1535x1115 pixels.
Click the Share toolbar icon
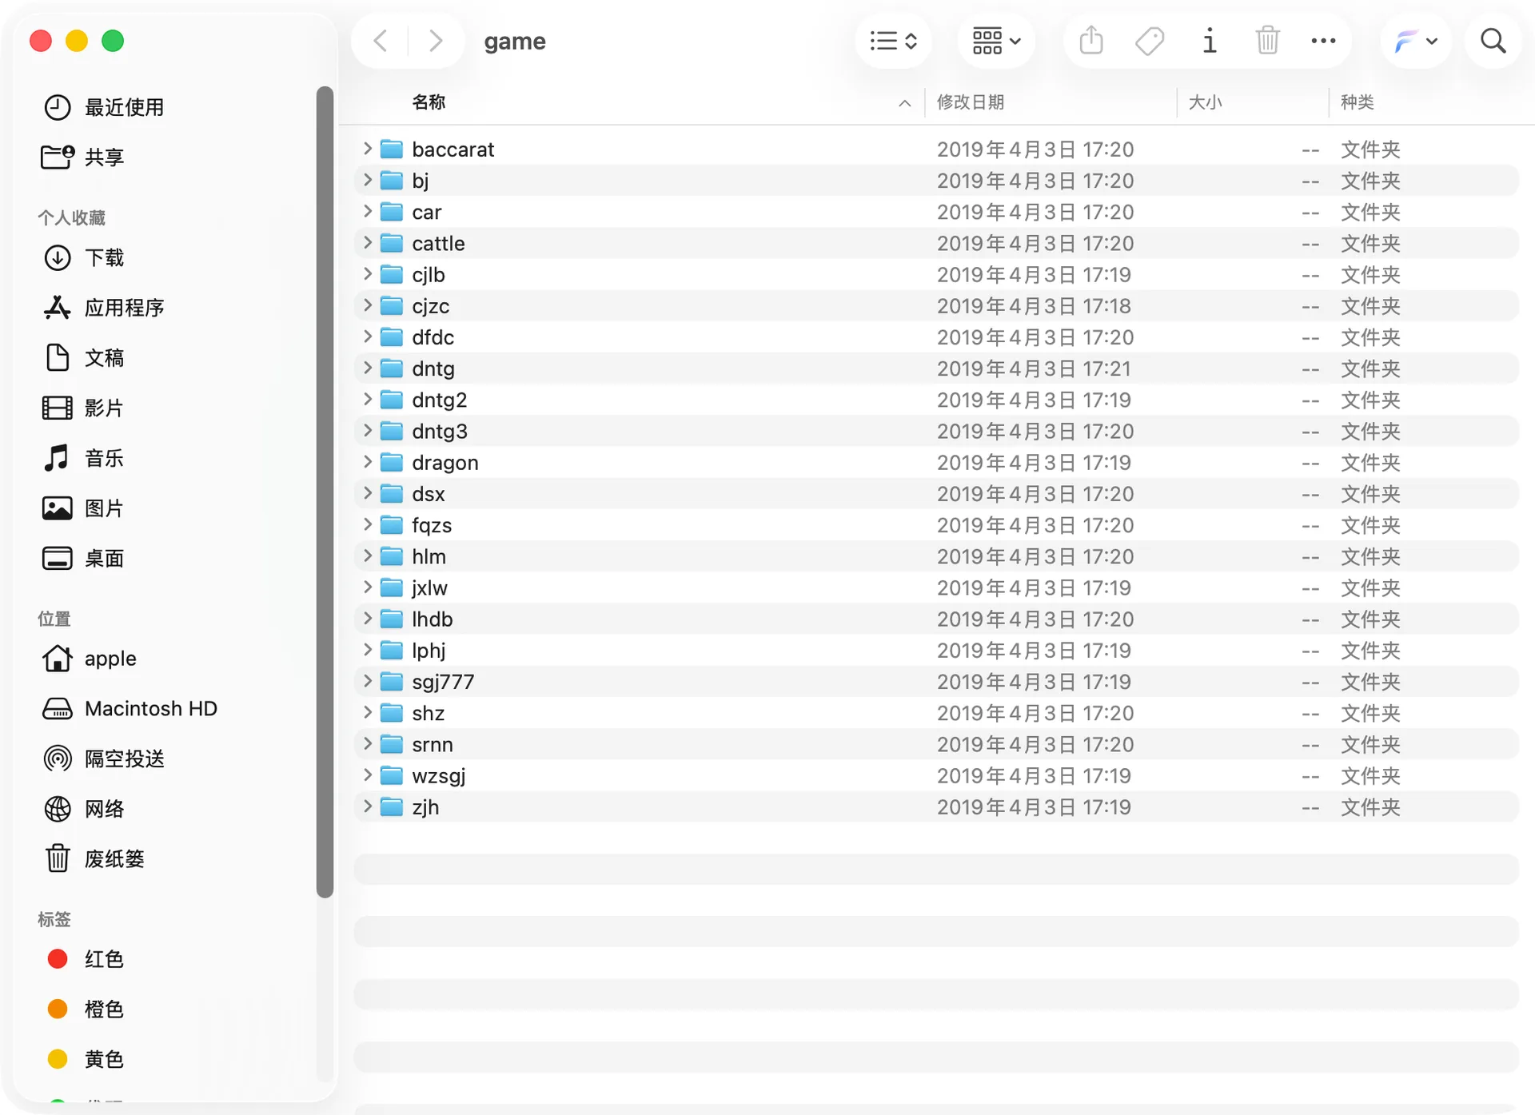pos(1091,41)
